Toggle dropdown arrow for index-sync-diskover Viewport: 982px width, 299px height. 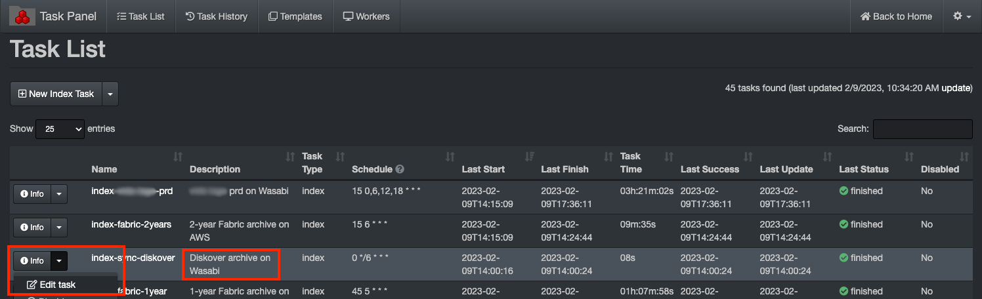(59, 261)
